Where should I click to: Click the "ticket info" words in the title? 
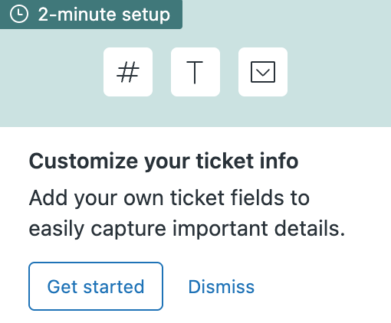coord(247,161)
